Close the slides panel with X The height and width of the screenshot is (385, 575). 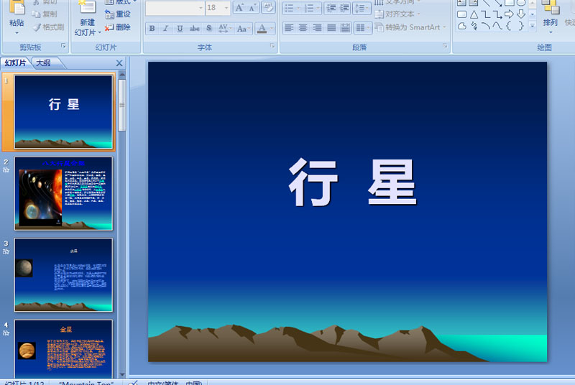[119, 63]
